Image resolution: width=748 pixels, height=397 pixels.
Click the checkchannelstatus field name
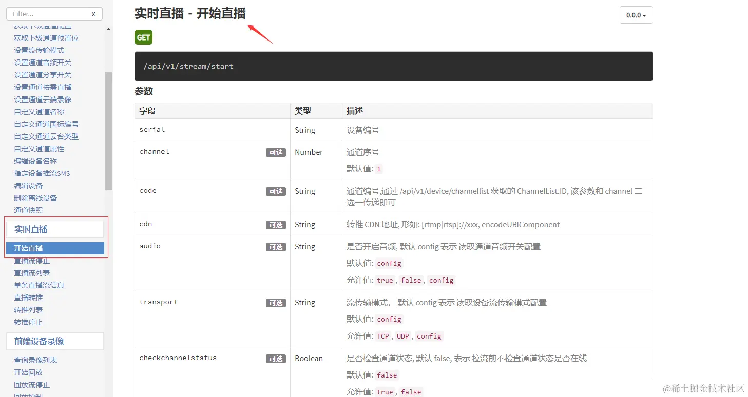click(178, 358)
